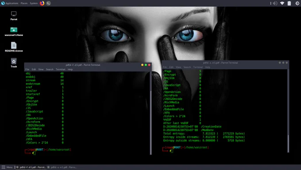
Task: Open the Applications menu in top panel
Action: [10, 3]
